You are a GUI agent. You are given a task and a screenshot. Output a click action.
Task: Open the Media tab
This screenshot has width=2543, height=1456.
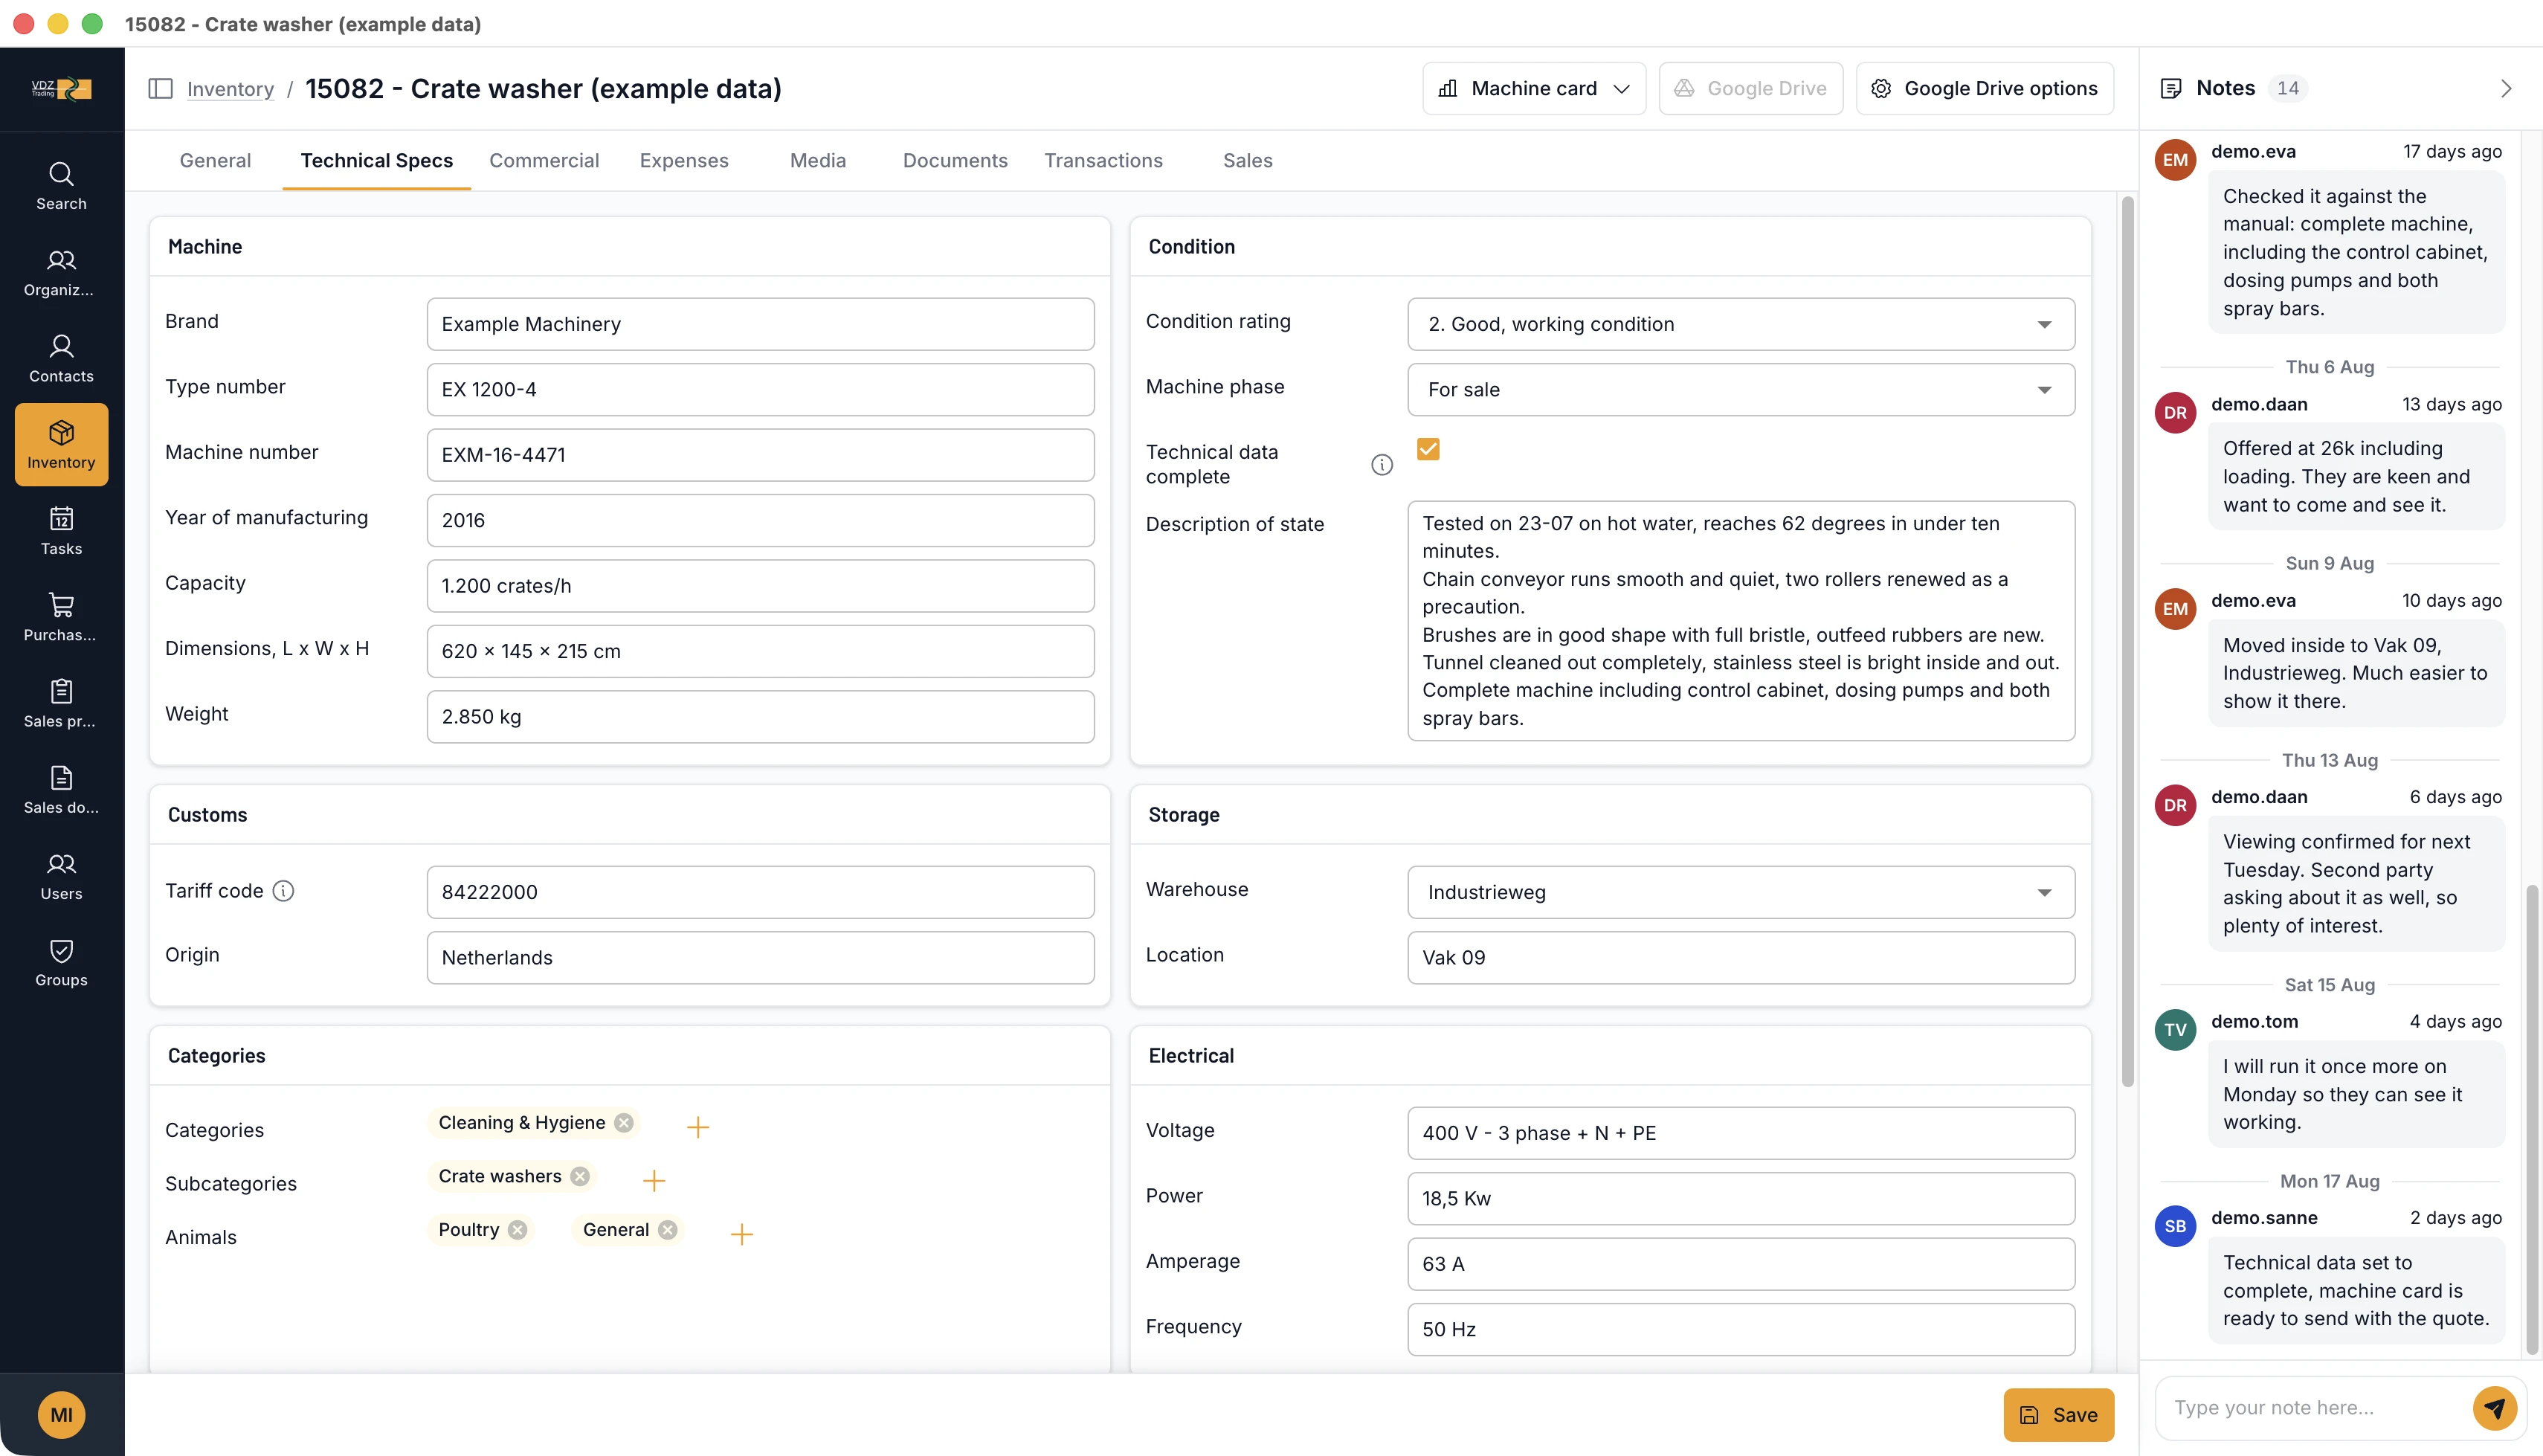pyautogui.click(x=818, y=160)
